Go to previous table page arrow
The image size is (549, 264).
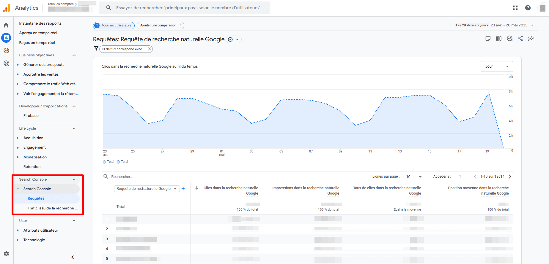(475, 176)
